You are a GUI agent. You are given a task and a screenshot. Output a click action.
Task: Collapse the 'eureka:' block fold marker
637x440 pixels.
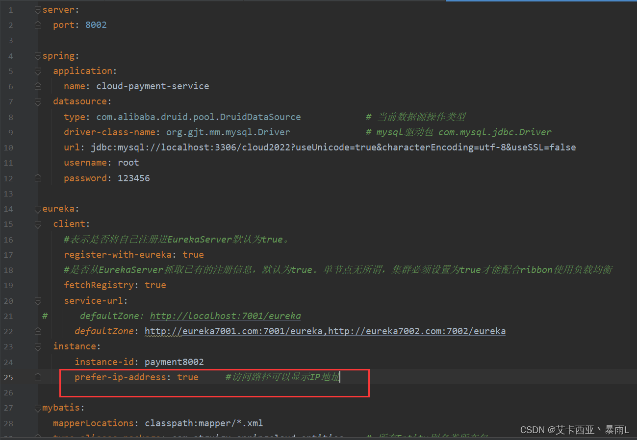[x=38, y=208]
